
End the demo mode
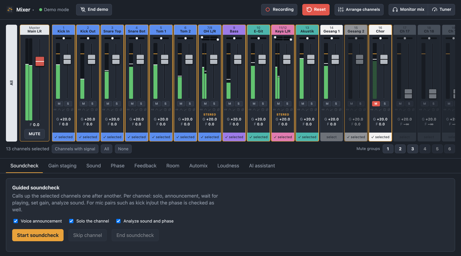pyautogui.click(x=94, y=9)
